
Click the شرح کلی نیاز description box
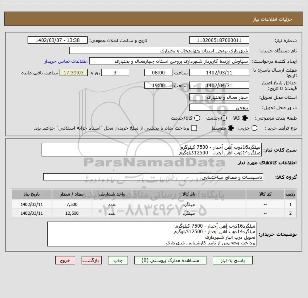(x=152, y=150)
